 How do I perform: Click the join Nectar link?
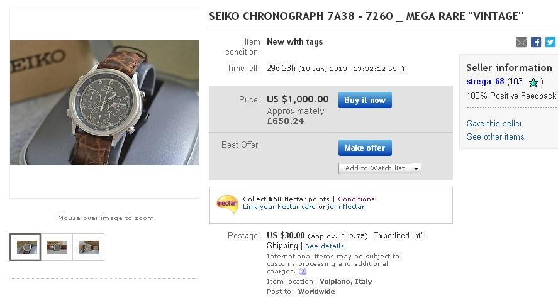pos(345,207)
